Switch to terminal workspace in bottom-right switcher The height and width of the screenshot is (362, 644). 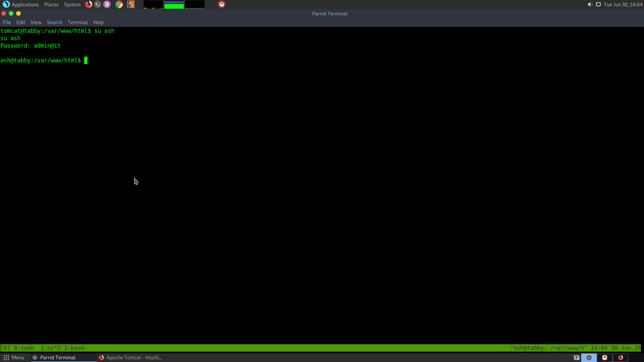[589, 358]
